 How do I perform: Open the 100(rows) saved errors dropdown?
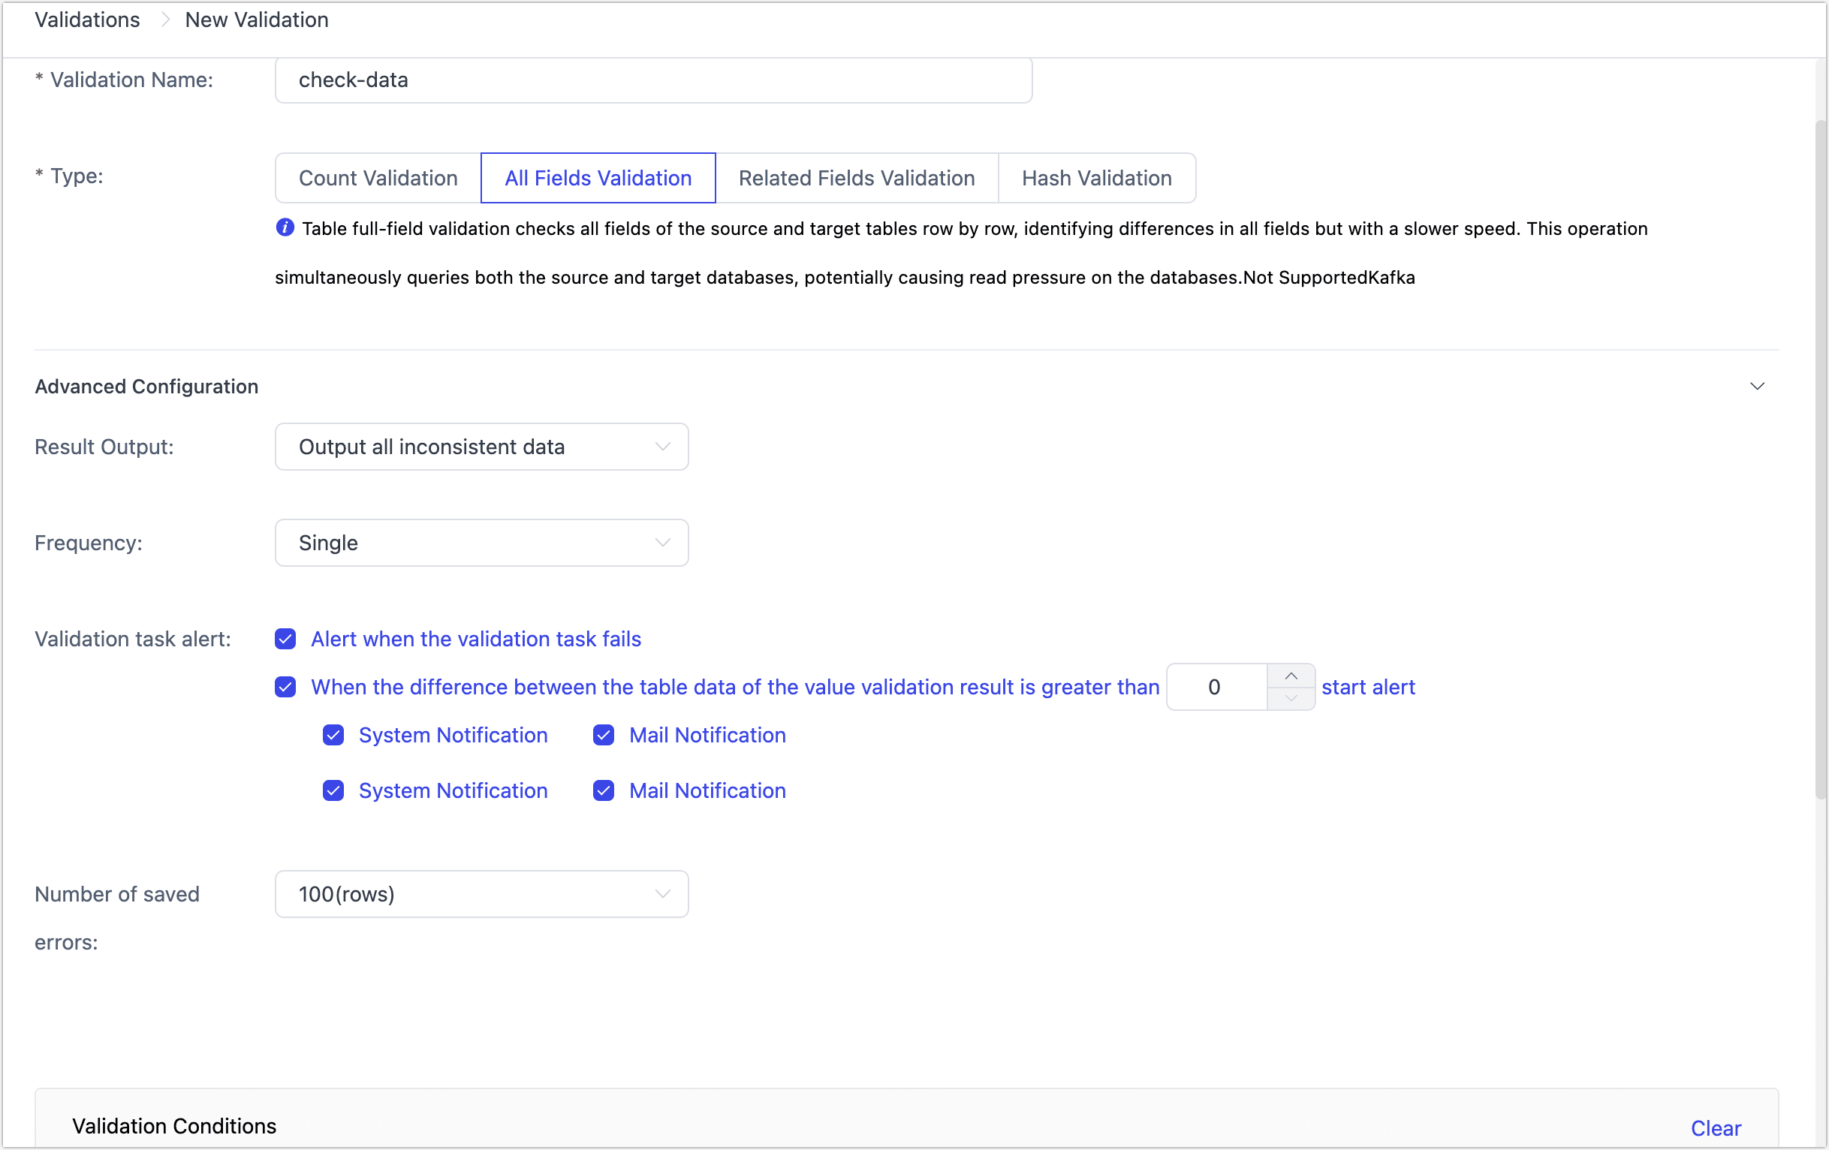pos(481,894)
